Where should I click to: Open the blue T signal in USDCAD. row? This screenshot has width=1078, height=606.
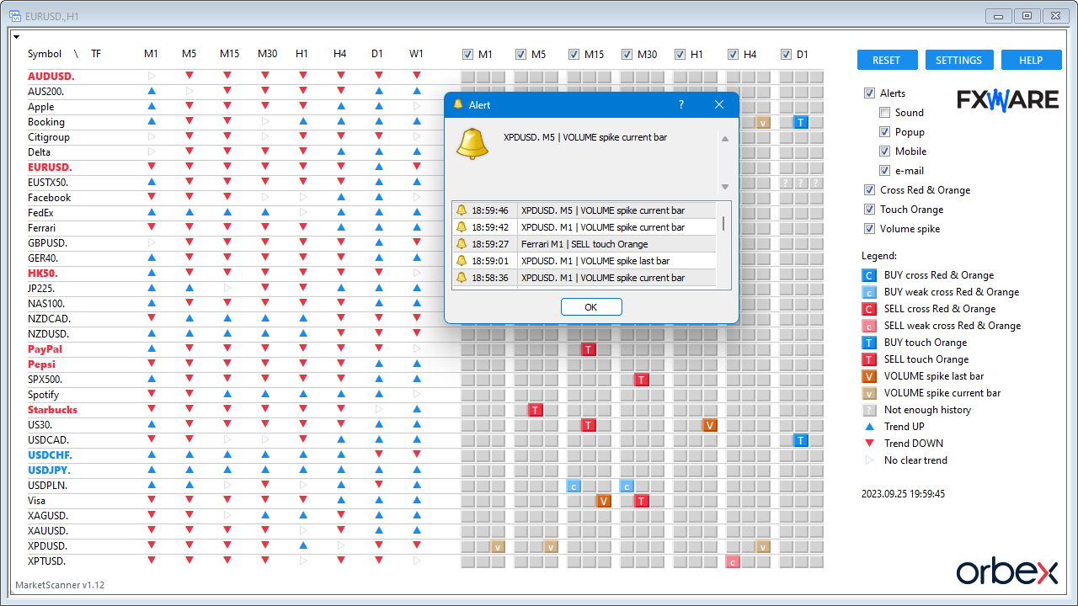coord(801,440)
